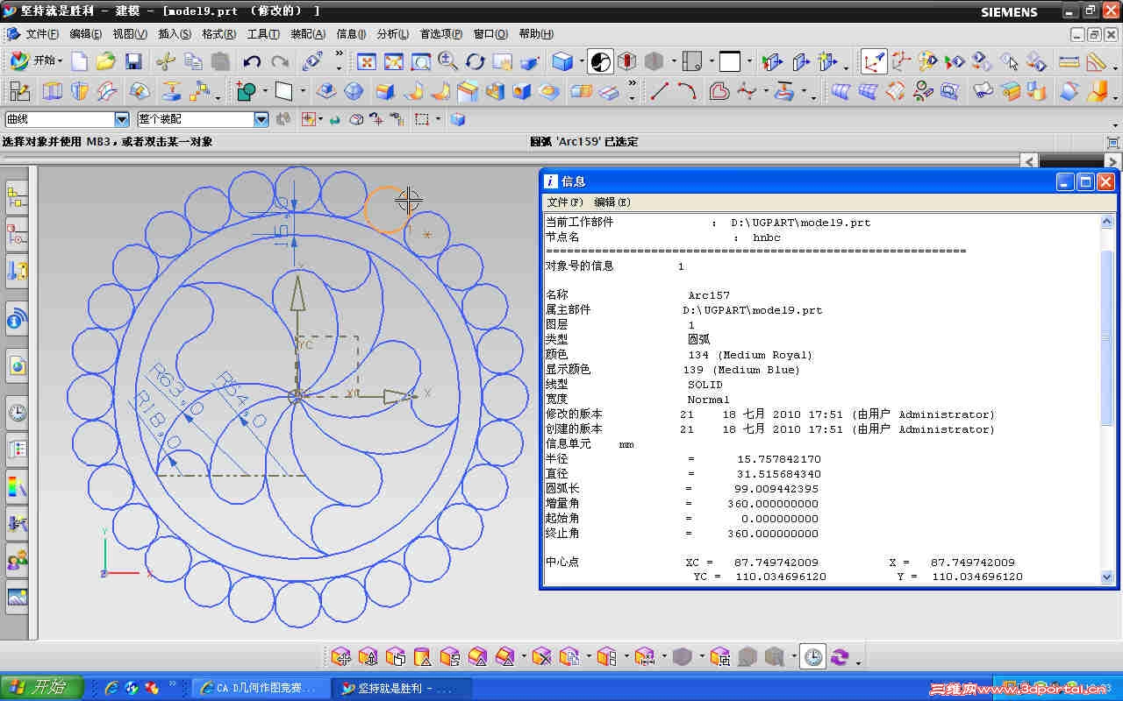Toggle the black-and-white wireframe display style icon

tap(600, 61)
